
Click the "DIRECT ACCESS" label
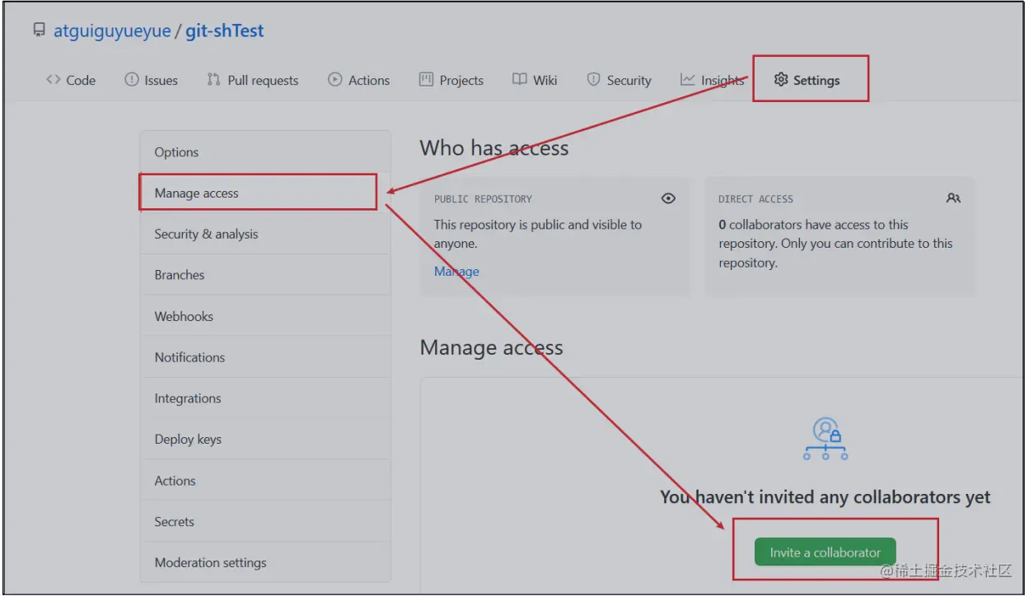click(755, 199)
